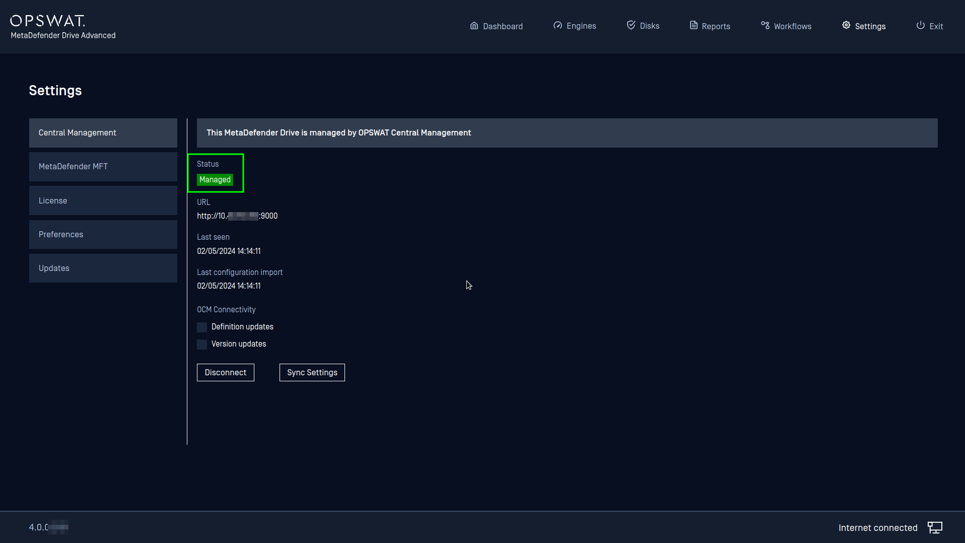The height and width of the screenshot is (543, 965).
Task: Click the version number in footer
Action: click(x=48, y=527)
